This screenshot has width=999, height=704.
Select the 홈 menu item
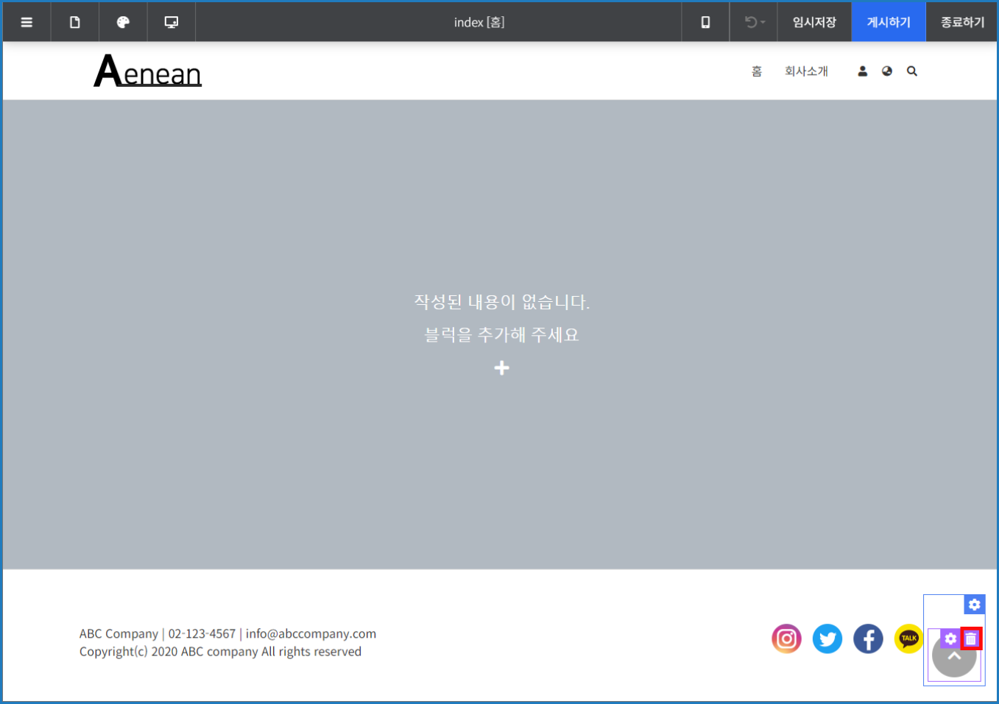point(757,71)
